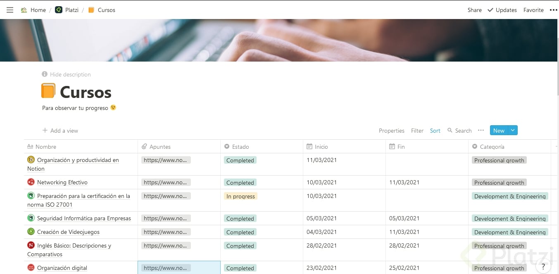This screenshot has width=559, height=274.
Task: Open the Inicio column header menu
Action: pyautogui.click(x=344, y=147)
